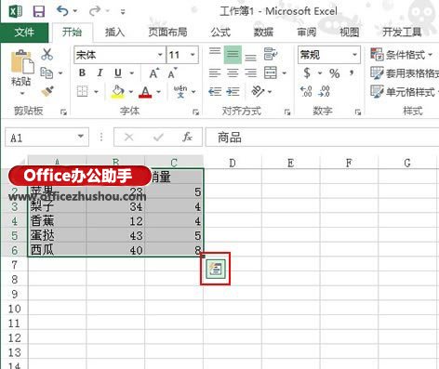Screen dimensions: 439x369
Task: Click the Save icon in quick access toolbar
Action: pyautogui.click(x=39, y=12)
